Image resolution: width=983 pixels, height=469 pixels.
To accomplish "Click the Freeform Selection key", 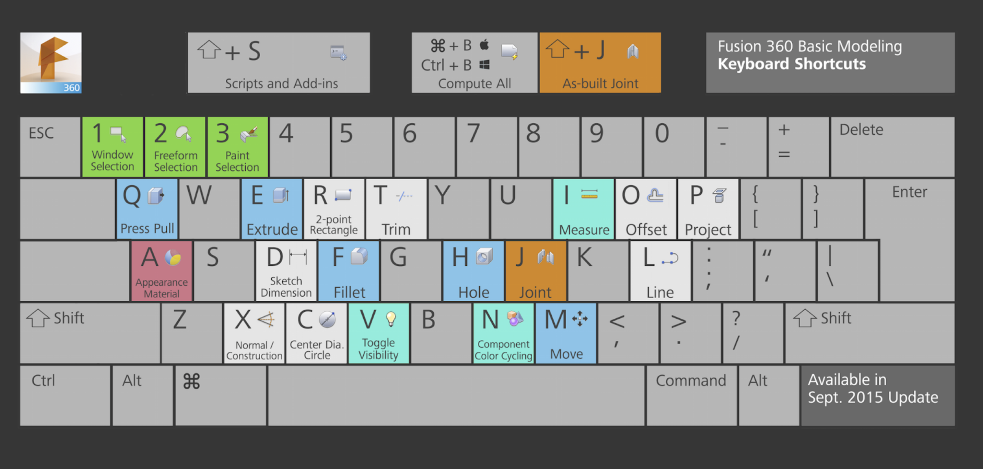I will point(175,147).
